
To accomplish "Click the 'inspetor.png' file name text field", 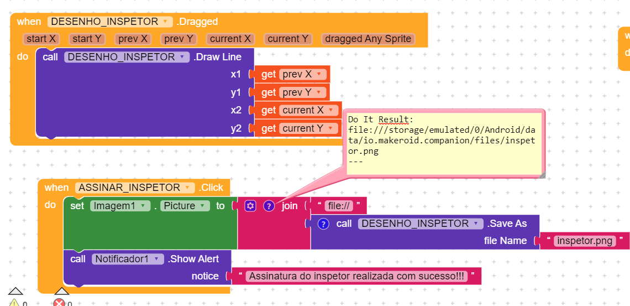I will (x=585, y=241).
